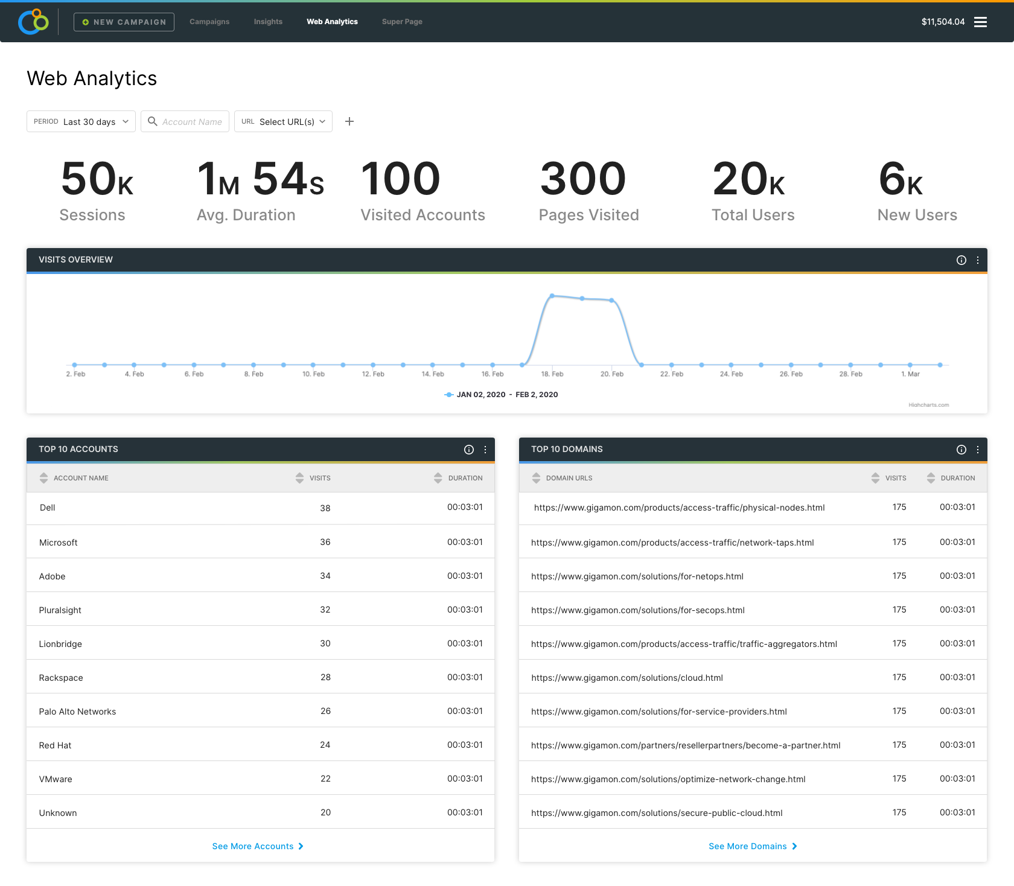Click chevron next to See More Domains
This screenshot has height=886, width=1014.
tap(795, 846)
